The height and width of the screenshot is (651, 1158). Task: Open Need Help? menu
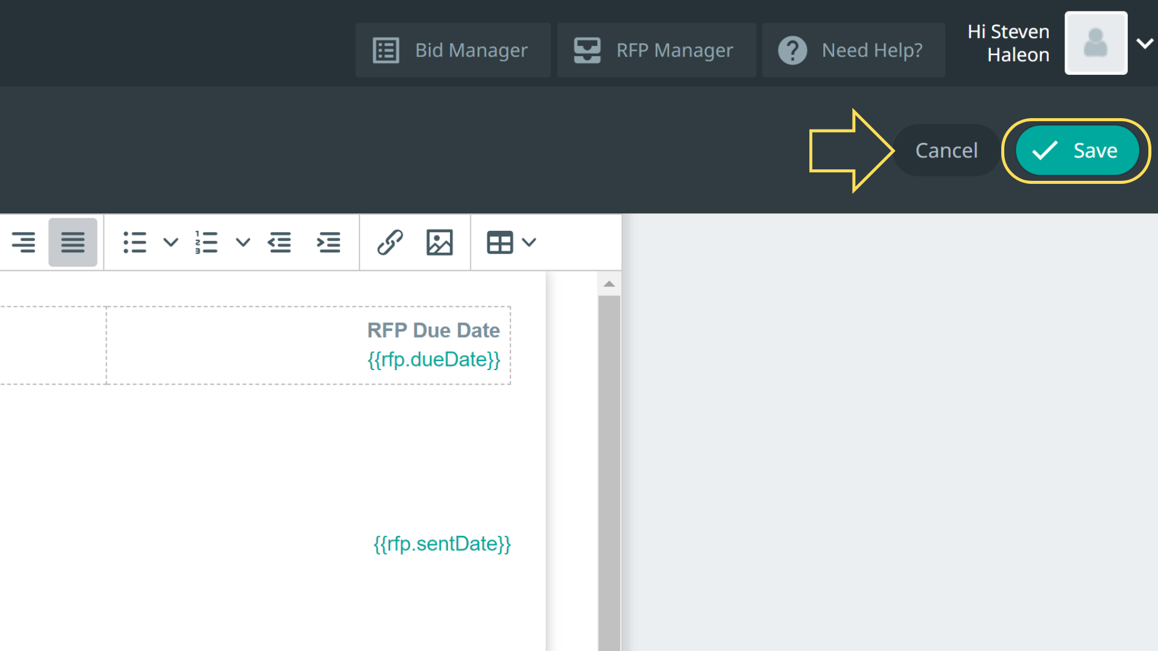(x=853, y=50)
